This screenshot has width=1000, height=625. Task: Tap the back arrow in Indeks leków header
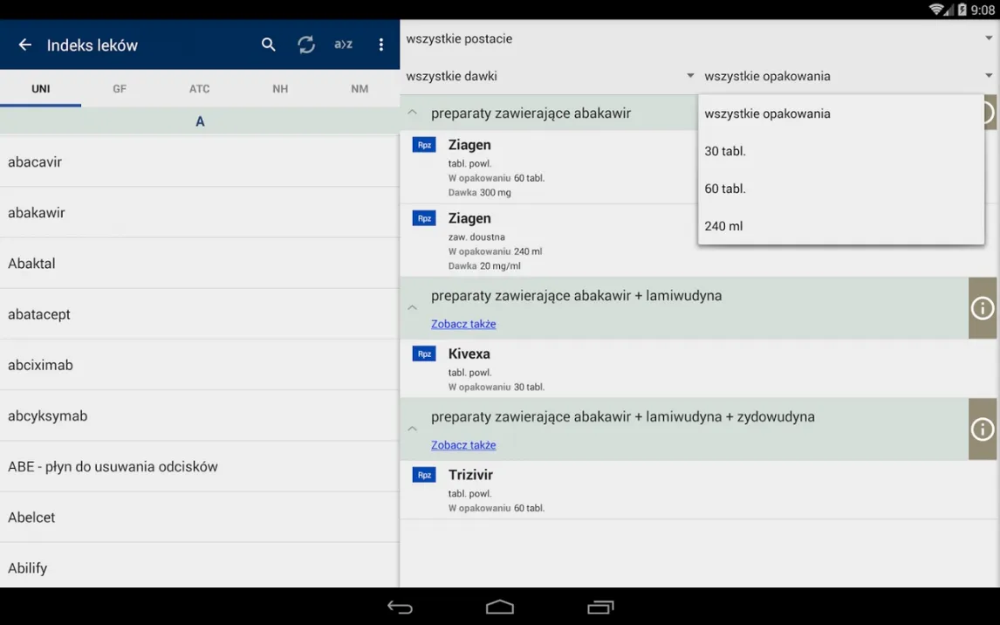coord(25,45)
